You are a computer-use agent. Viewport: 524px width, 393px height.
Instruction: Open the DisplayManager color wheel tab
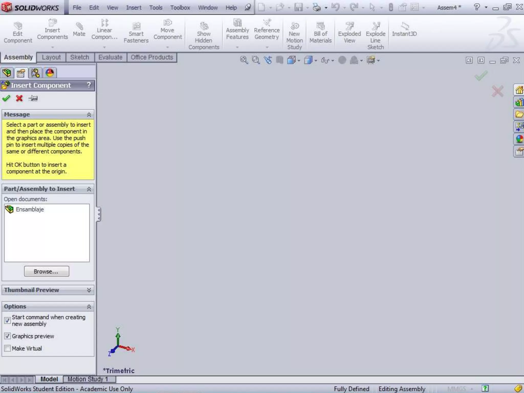point(50,73)
